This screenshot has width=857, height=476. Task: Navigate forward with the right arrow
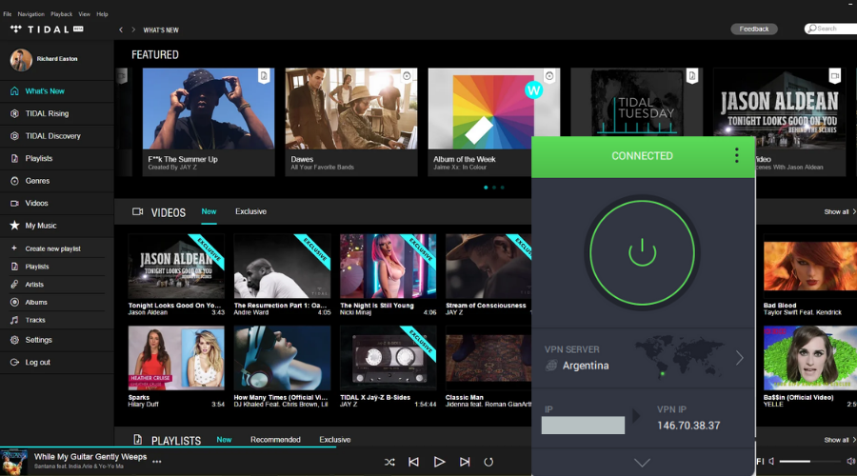(132, 30)
